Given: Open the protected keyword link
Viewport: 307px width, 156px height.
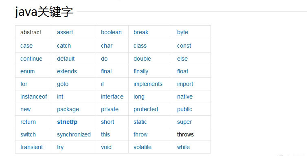Looking at the screenshot, I should point(146,109).
